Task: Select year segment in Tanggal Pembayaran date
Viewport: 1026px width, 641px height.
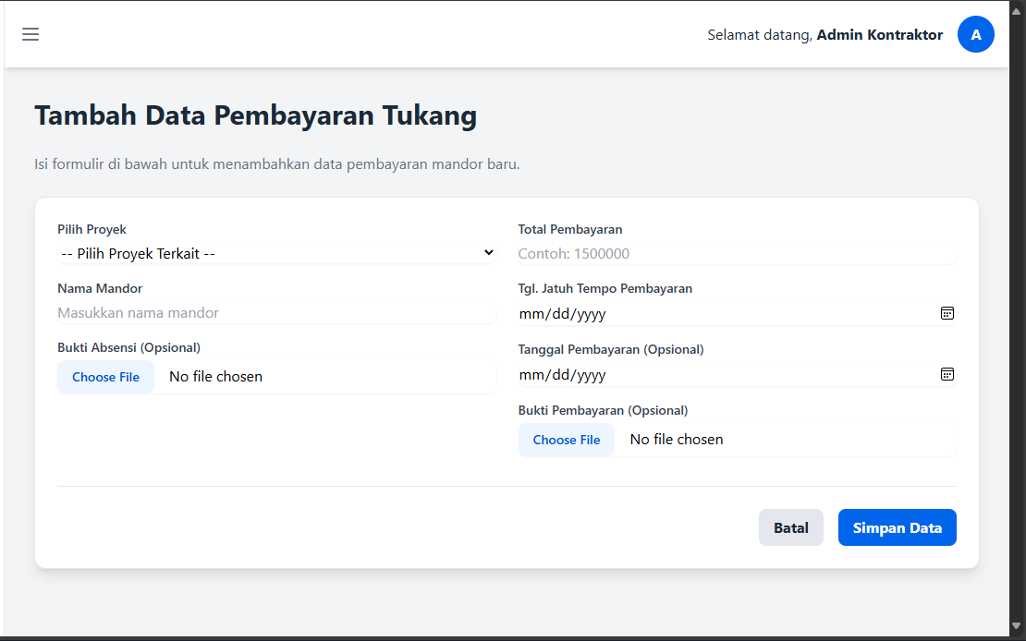Action: [590, 375]
